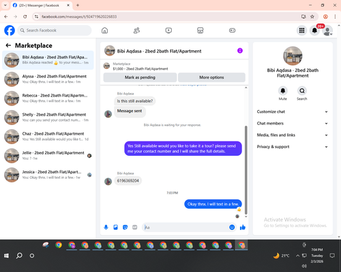Open the Watch video icon
This screenshot has height=272, width=341.
tap(168, 31)
